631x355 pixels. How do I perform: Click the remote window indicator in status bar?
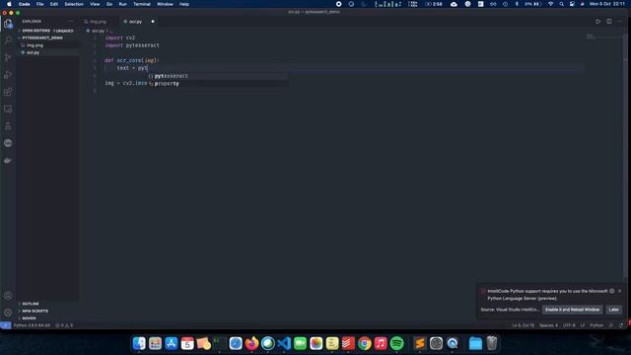point(5,325)
